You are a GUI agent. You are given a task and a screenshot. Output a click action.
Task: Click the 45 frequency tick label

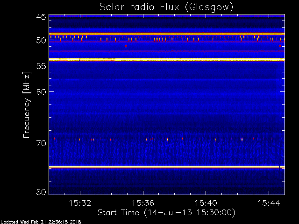[x=41, y=17]
